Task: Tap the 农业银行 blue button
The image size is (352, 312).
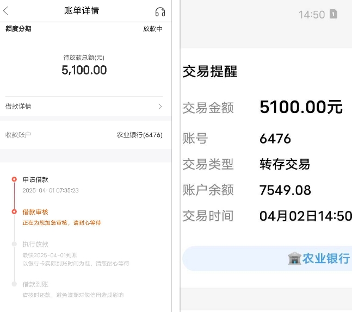Action: point(267,258)
